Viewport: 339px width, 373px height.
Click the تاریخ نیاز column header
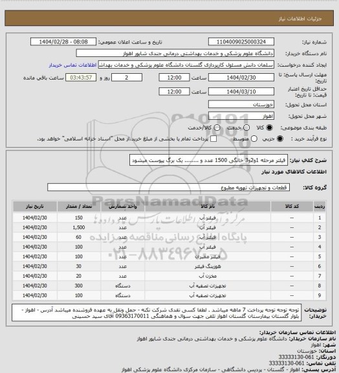[x=35, y=207]
